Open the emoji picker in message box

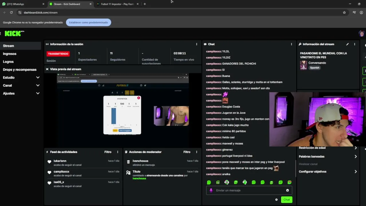(287, 190)
